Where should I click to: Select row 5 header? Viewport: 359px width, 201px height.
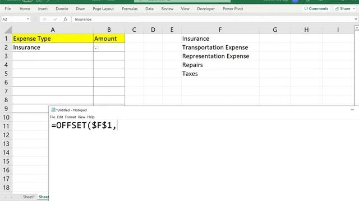click(x=6, y=74)
